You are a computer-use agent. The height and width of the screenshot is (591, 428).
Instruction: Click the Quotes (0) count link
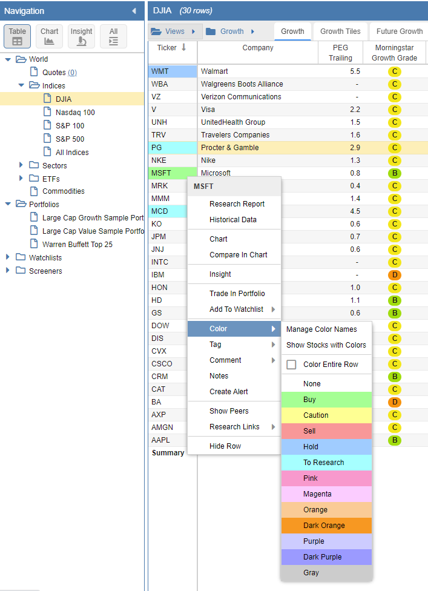[x=72, y=73]
